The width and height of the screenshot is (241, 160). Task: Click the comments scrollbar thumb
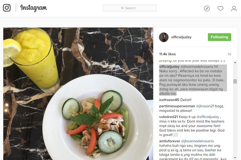pos(235,81)
